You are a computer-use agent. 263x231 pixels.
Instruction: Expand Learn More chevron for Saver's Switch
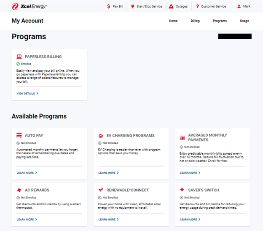199,219
